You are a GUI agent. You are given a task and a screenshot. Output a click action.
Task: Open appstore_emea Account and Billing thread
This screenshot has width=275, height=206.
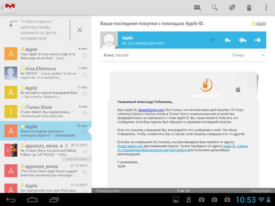pyautogui.click(x=46, y=151)
